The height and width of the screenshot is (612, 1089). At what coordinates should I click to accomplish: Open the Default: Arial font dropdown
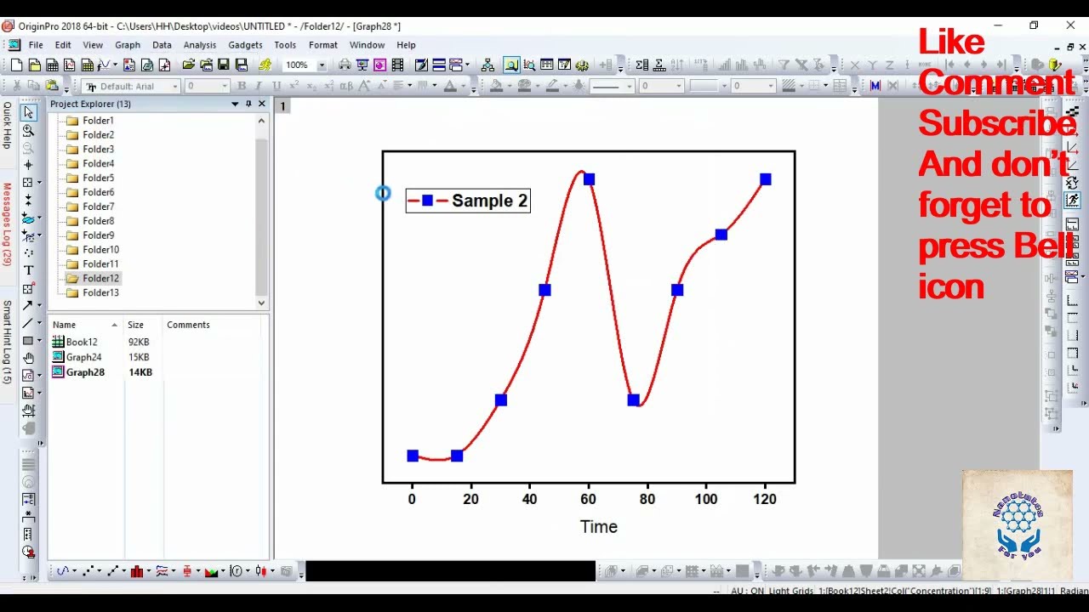click(x=175, y=86)
